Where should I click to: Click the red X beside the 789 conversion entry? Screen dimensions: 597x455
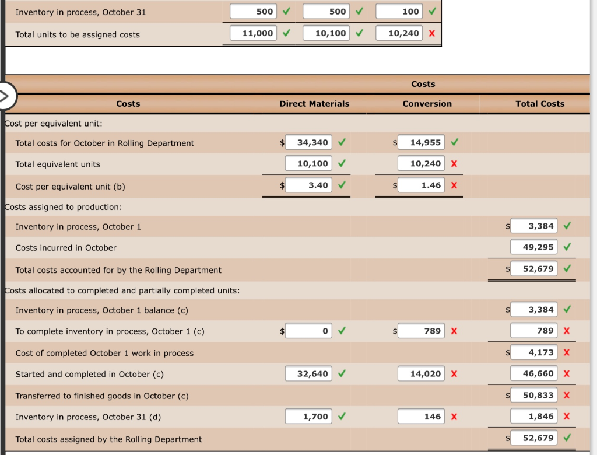coord(454,331)
